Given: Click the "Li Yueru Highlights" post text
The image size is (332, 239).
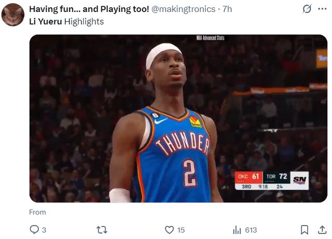Looking at the screenshot, I should [66, 21].
